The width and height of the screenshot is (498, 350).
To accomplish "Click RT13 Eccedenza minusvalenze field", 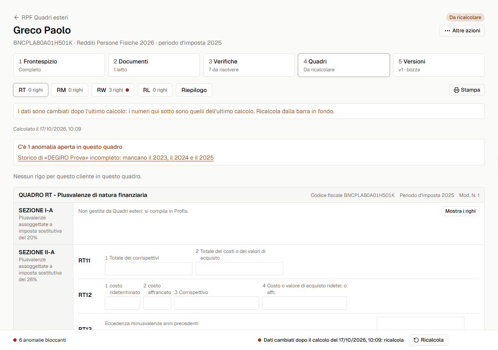I will pyautogui.click(x=420, y=323).
